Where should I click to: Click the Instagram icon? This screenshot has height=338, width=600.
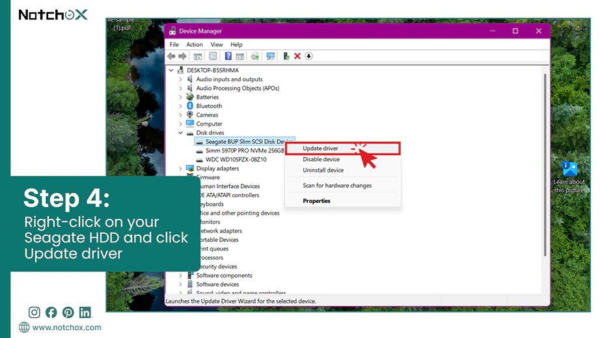tap(34, 313)
